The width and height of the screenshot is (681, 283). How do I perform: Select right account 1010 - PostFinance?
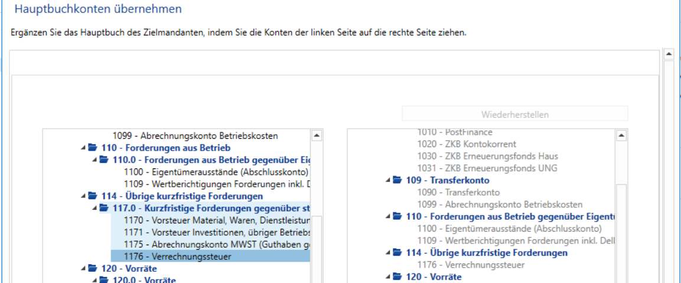click(455, 132)
